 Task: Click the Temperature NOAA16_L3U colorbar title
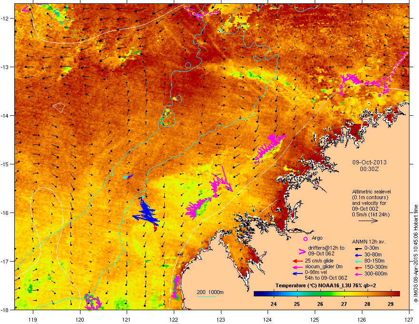click(326, 285)
